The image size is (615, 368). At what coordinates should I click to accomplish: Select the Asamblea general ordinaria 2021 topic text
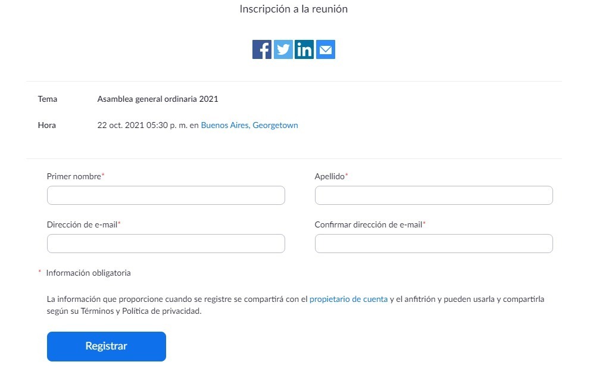tap(158, 99)
